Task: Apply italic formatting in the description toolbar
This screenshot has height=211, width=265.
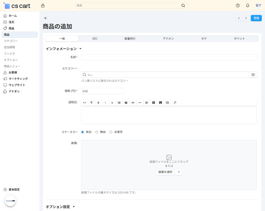Action: pyautogui.click(x=105, y=102)
